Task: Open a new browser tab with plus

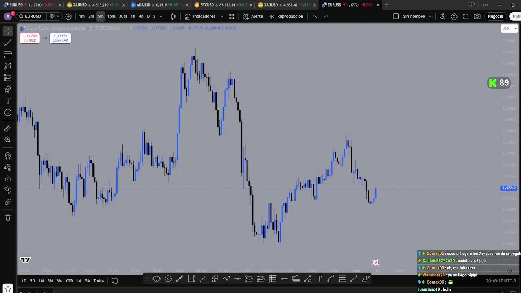Action: tap(387, 5)
